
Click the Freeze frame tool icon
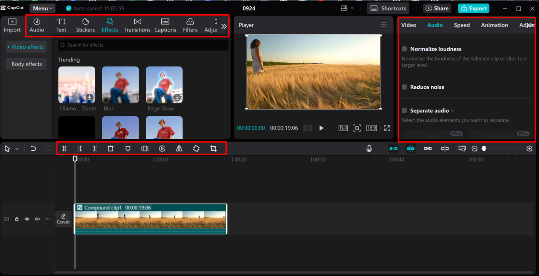(x=145, y=149)
